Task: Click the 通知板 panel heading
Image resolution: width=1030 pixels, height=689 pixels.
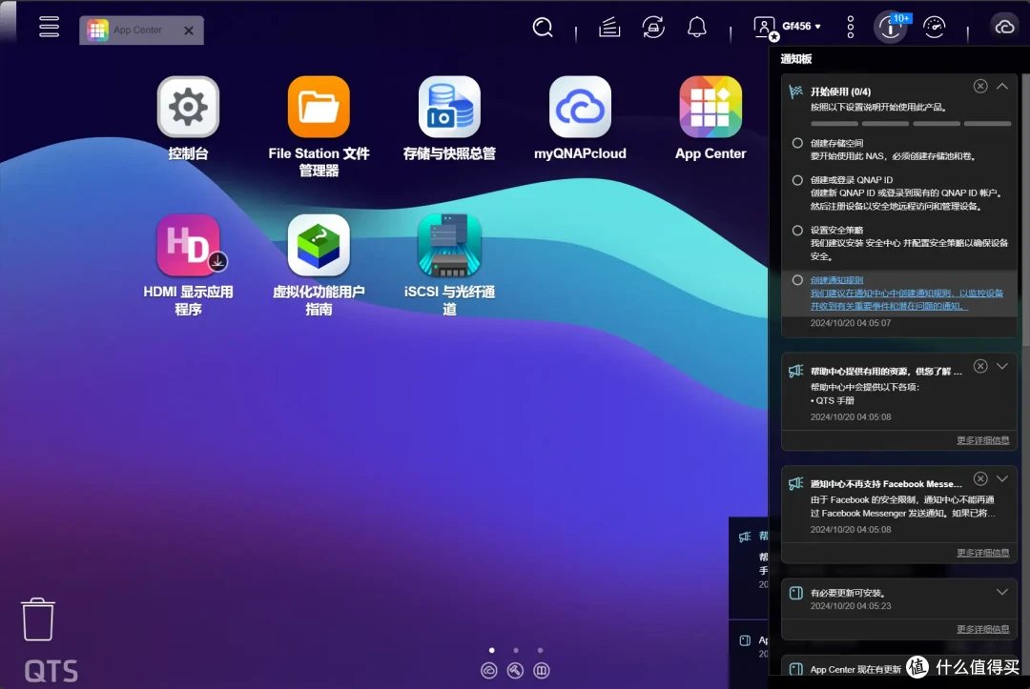Action: (796, 59)
